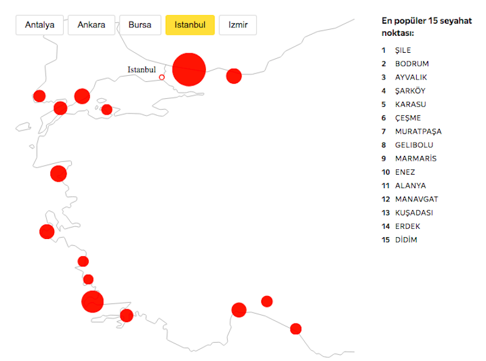486x361 pixels.
Task: Select the hollow Istanbul origin marker
Action: [x=162, y=78]
